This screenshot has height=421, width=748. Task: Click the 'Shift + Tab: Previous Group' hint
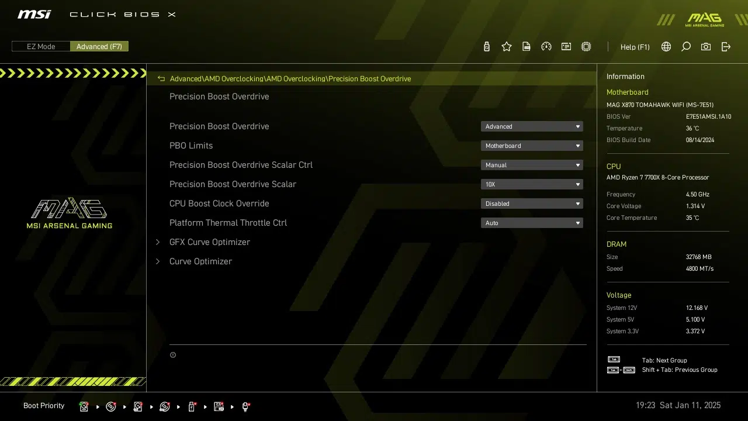coord(680,370)
